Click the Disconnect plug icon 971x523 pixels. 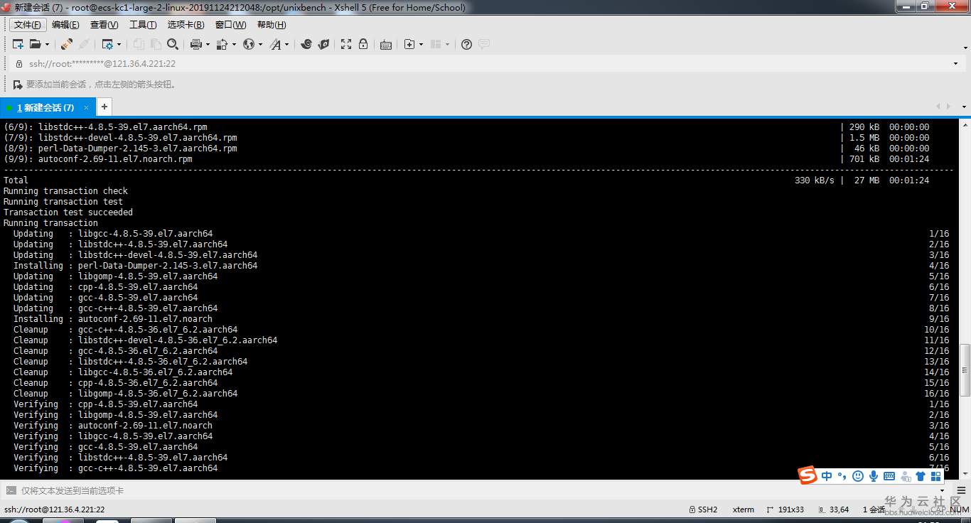[66, 44]
